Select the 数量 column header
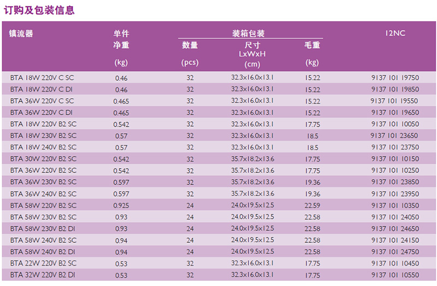The width and height of the screenshot is (437, 286). coord(190,45)
